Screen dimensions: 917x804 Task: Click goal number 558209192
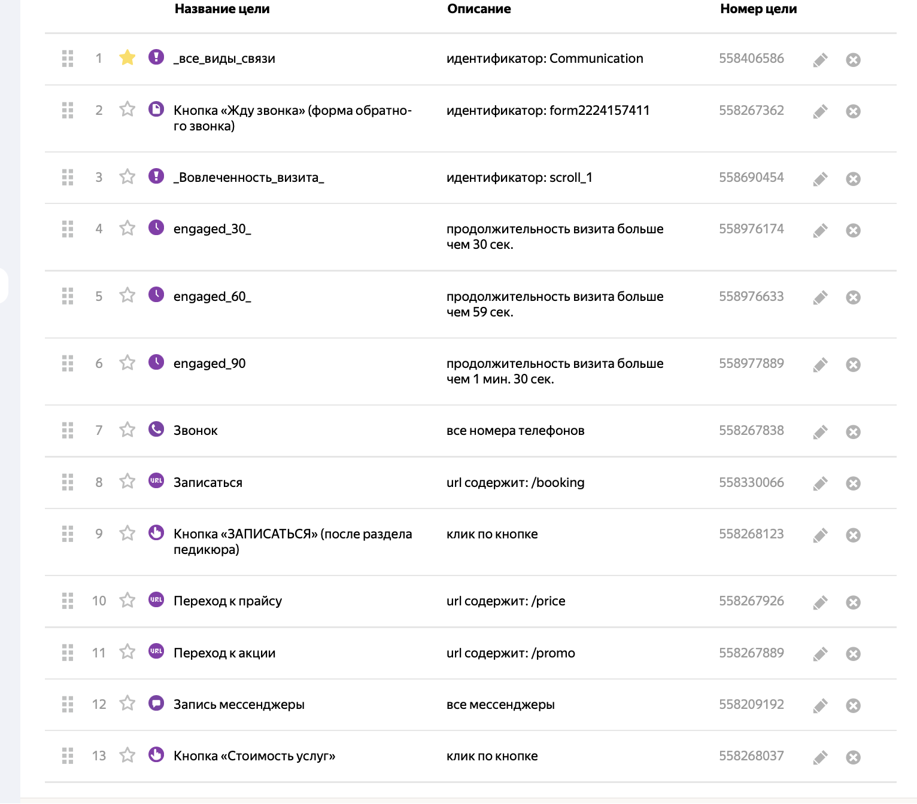coord(751,705)
